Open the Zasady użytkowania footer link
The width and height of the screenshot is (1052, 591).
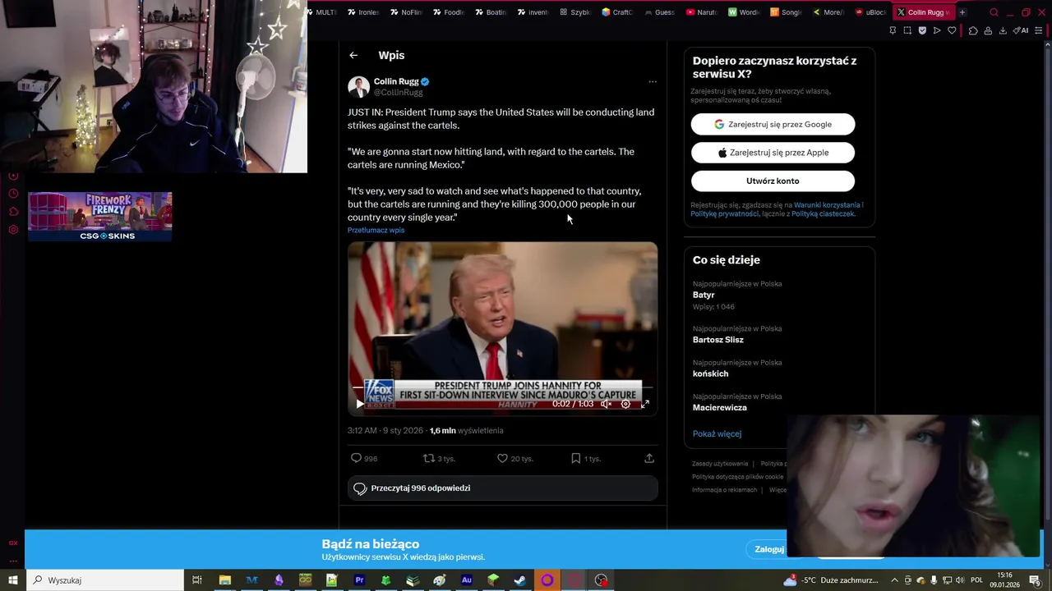(x=720, y=464)
